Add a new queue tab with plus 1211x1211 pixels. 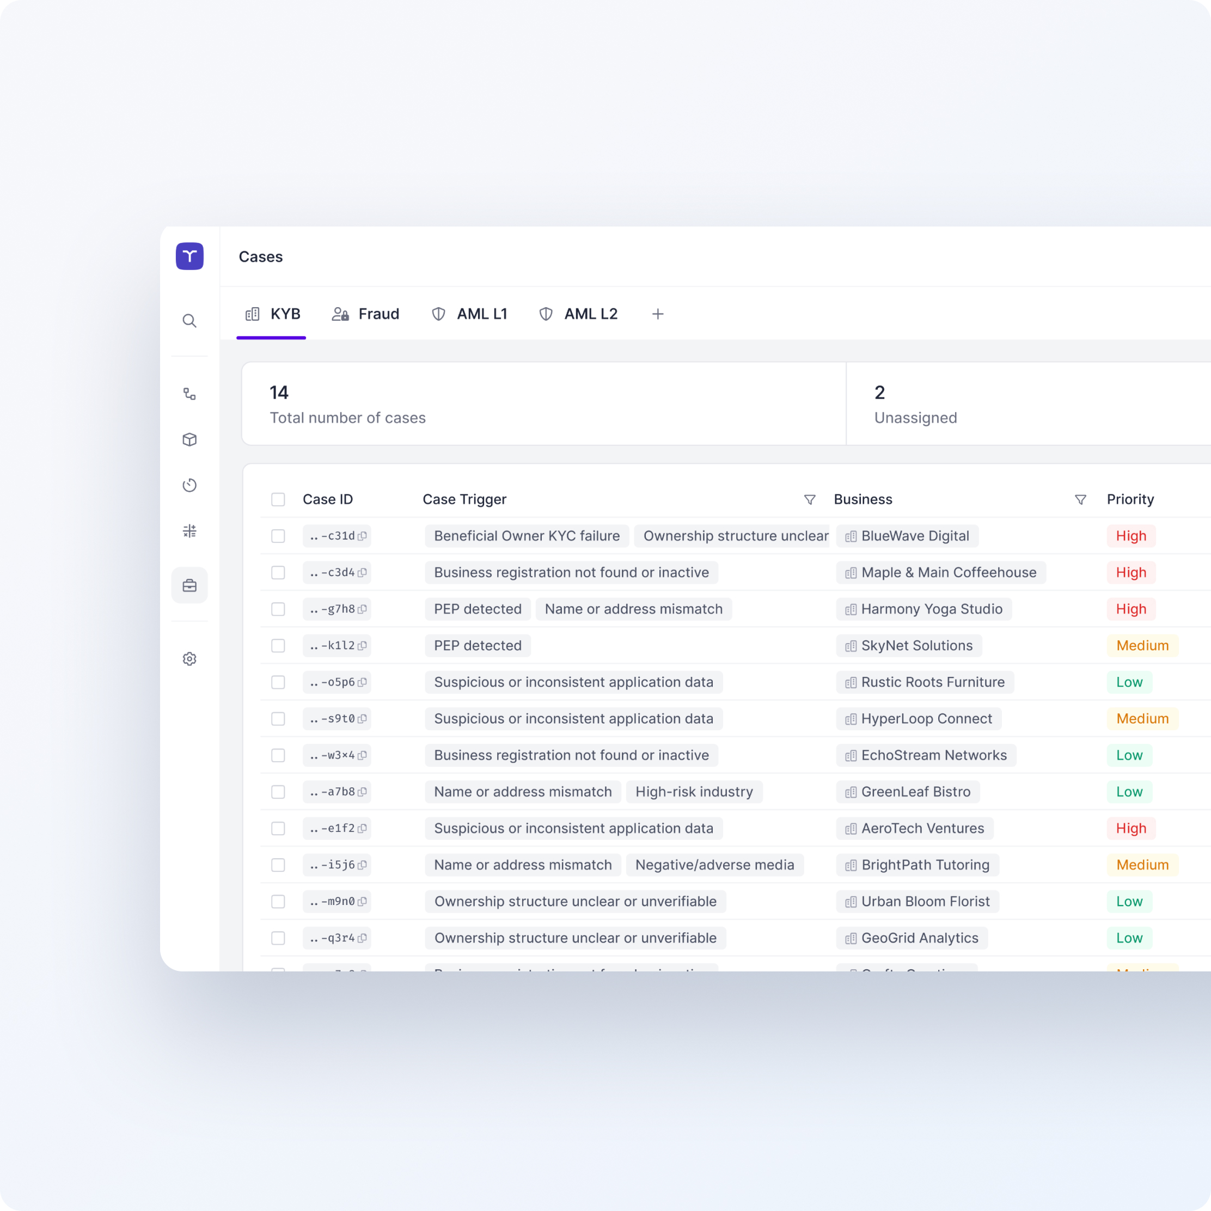point(658,314)
